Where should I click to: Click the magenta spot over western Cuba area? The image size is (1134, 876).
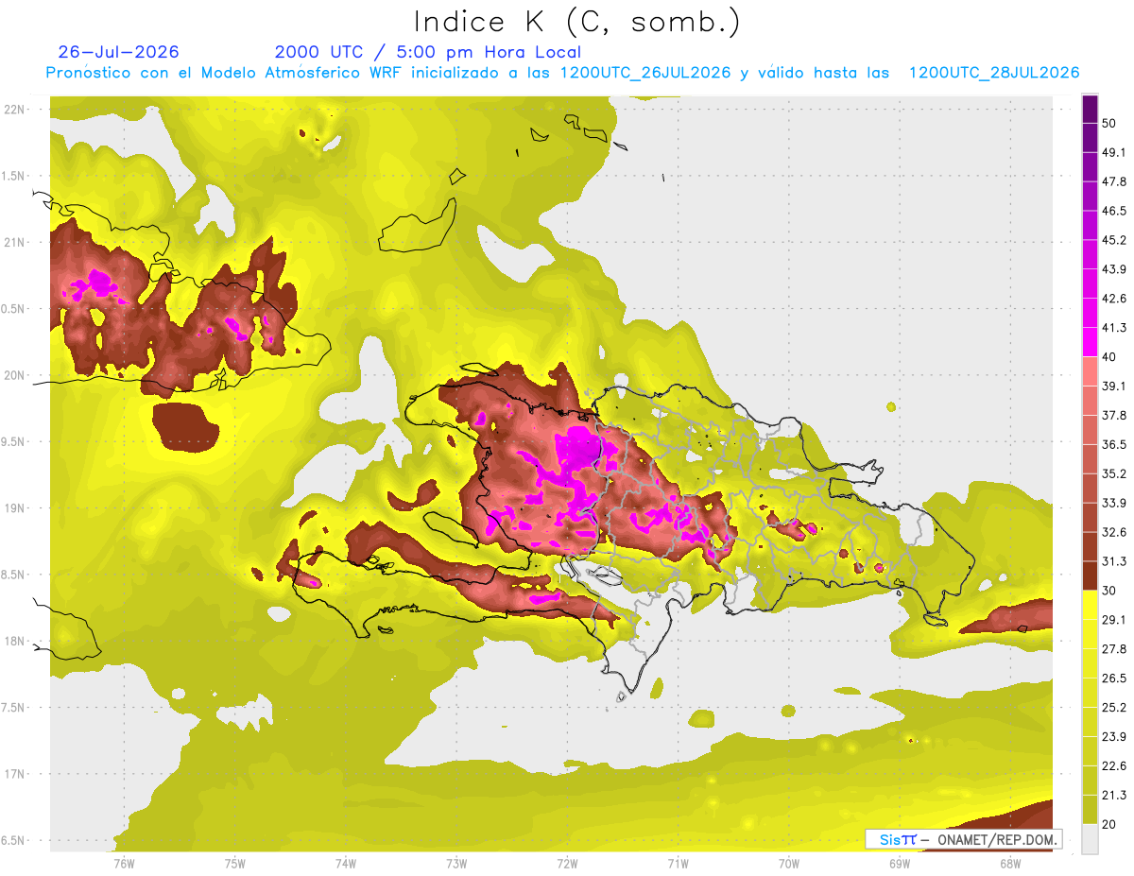[96, 282]
